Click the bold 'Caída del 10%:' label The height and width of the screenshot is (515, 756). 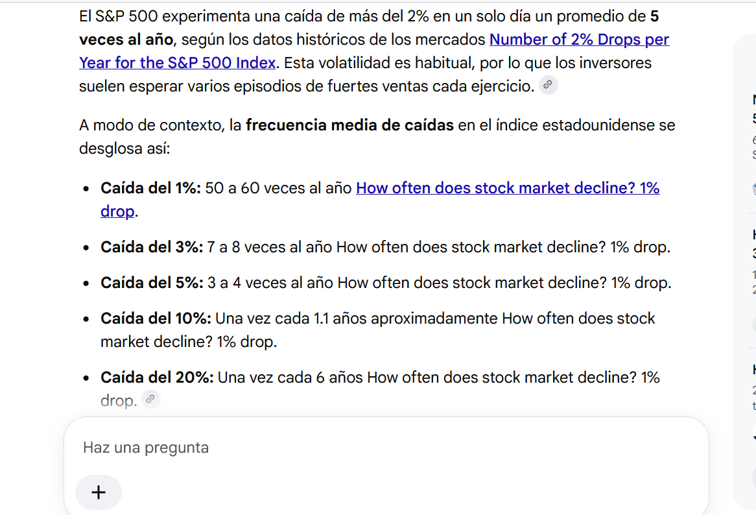(156, 318)
